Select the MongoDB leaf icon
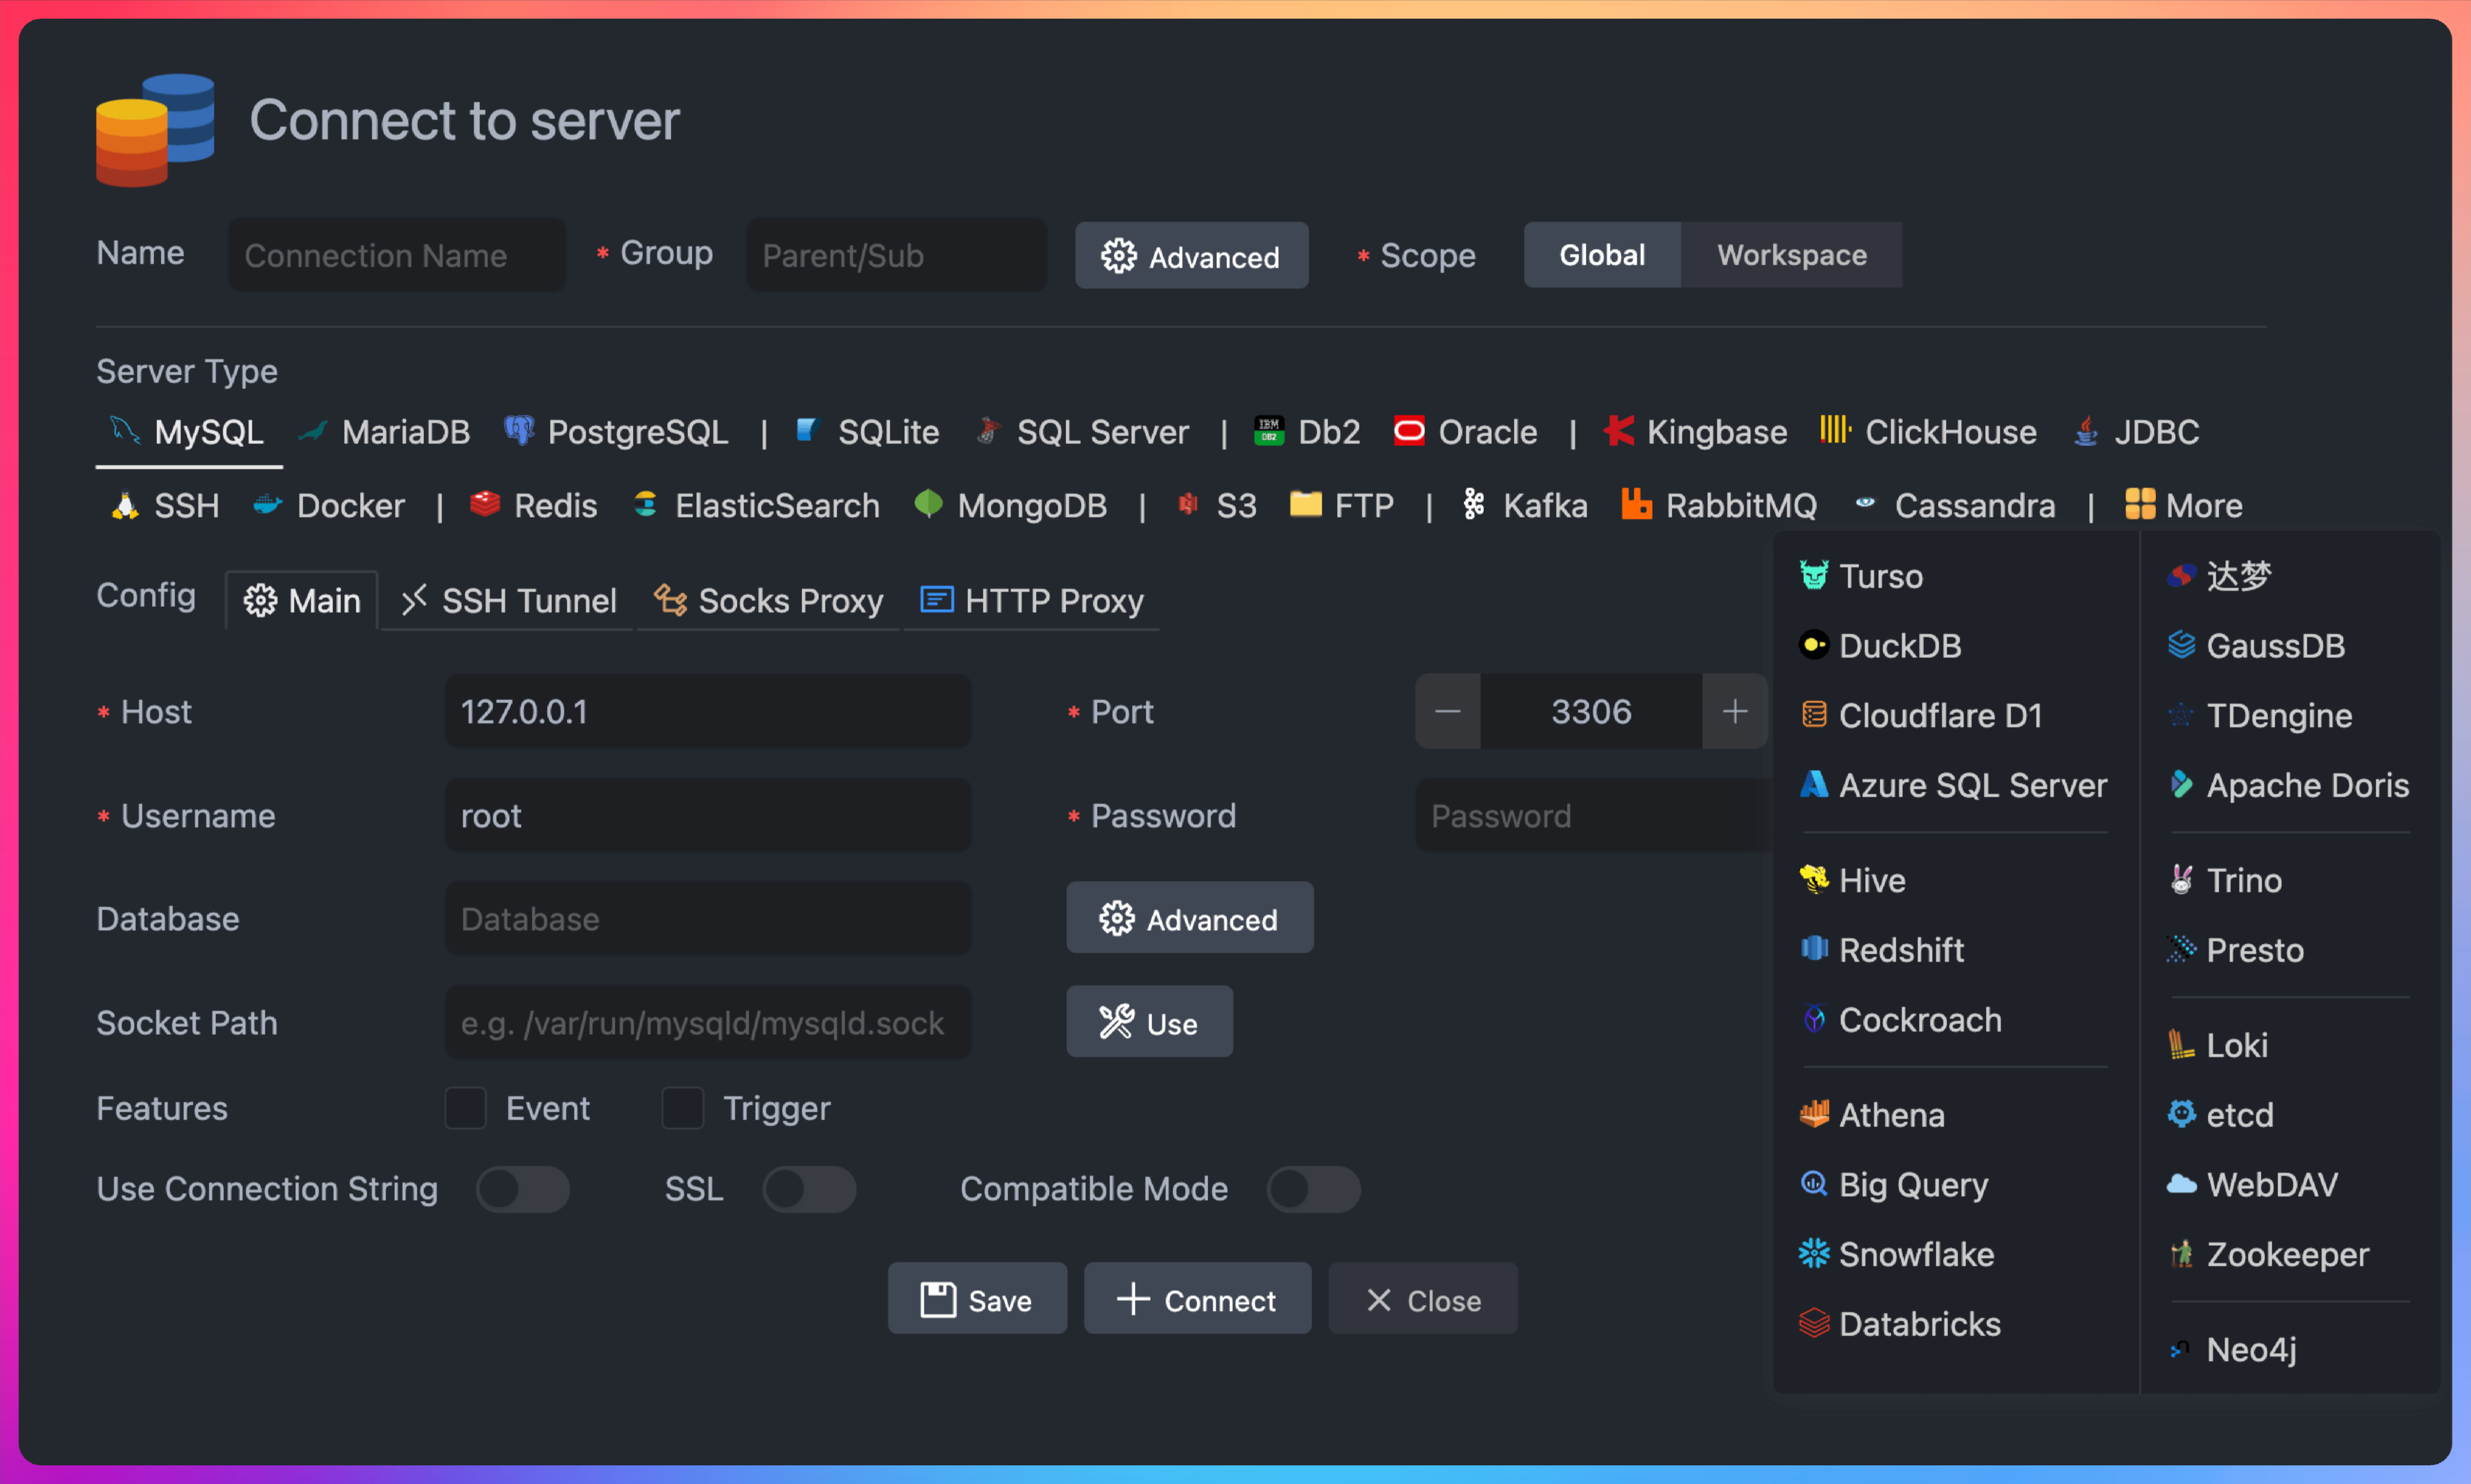The width and height of the screenshot is (2471, 1484). (929, 504)
